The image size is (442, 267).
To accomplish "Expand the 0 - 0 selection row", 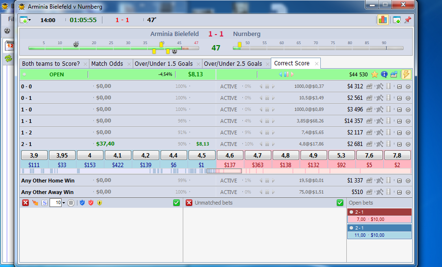I will [399, 86].
